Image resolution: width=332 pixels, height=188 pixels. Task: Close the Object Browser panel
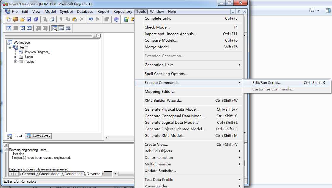tap(99, 36)
